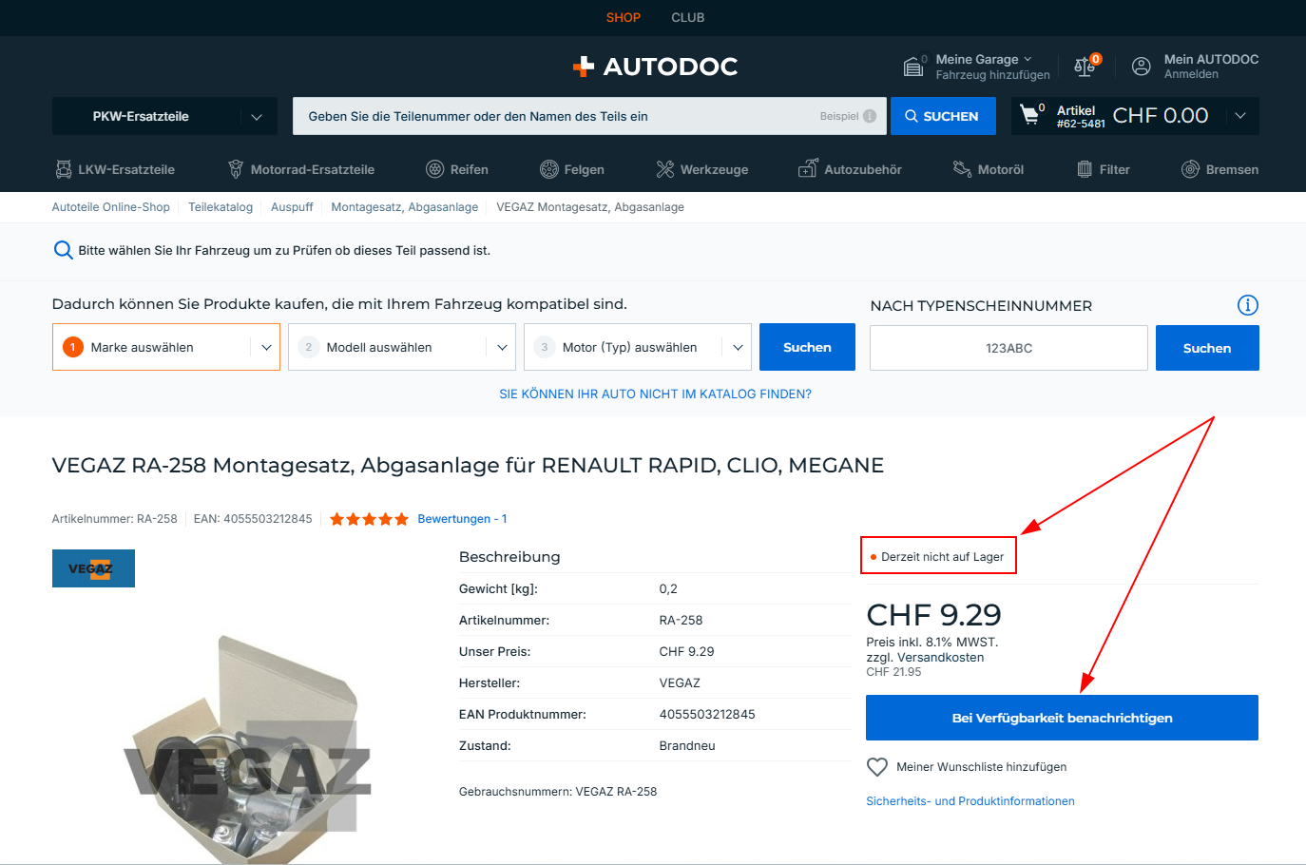The width and height of the screenshot is (1306, 865).
Task: Open the compare scales icon
Action: (1085, 67)
